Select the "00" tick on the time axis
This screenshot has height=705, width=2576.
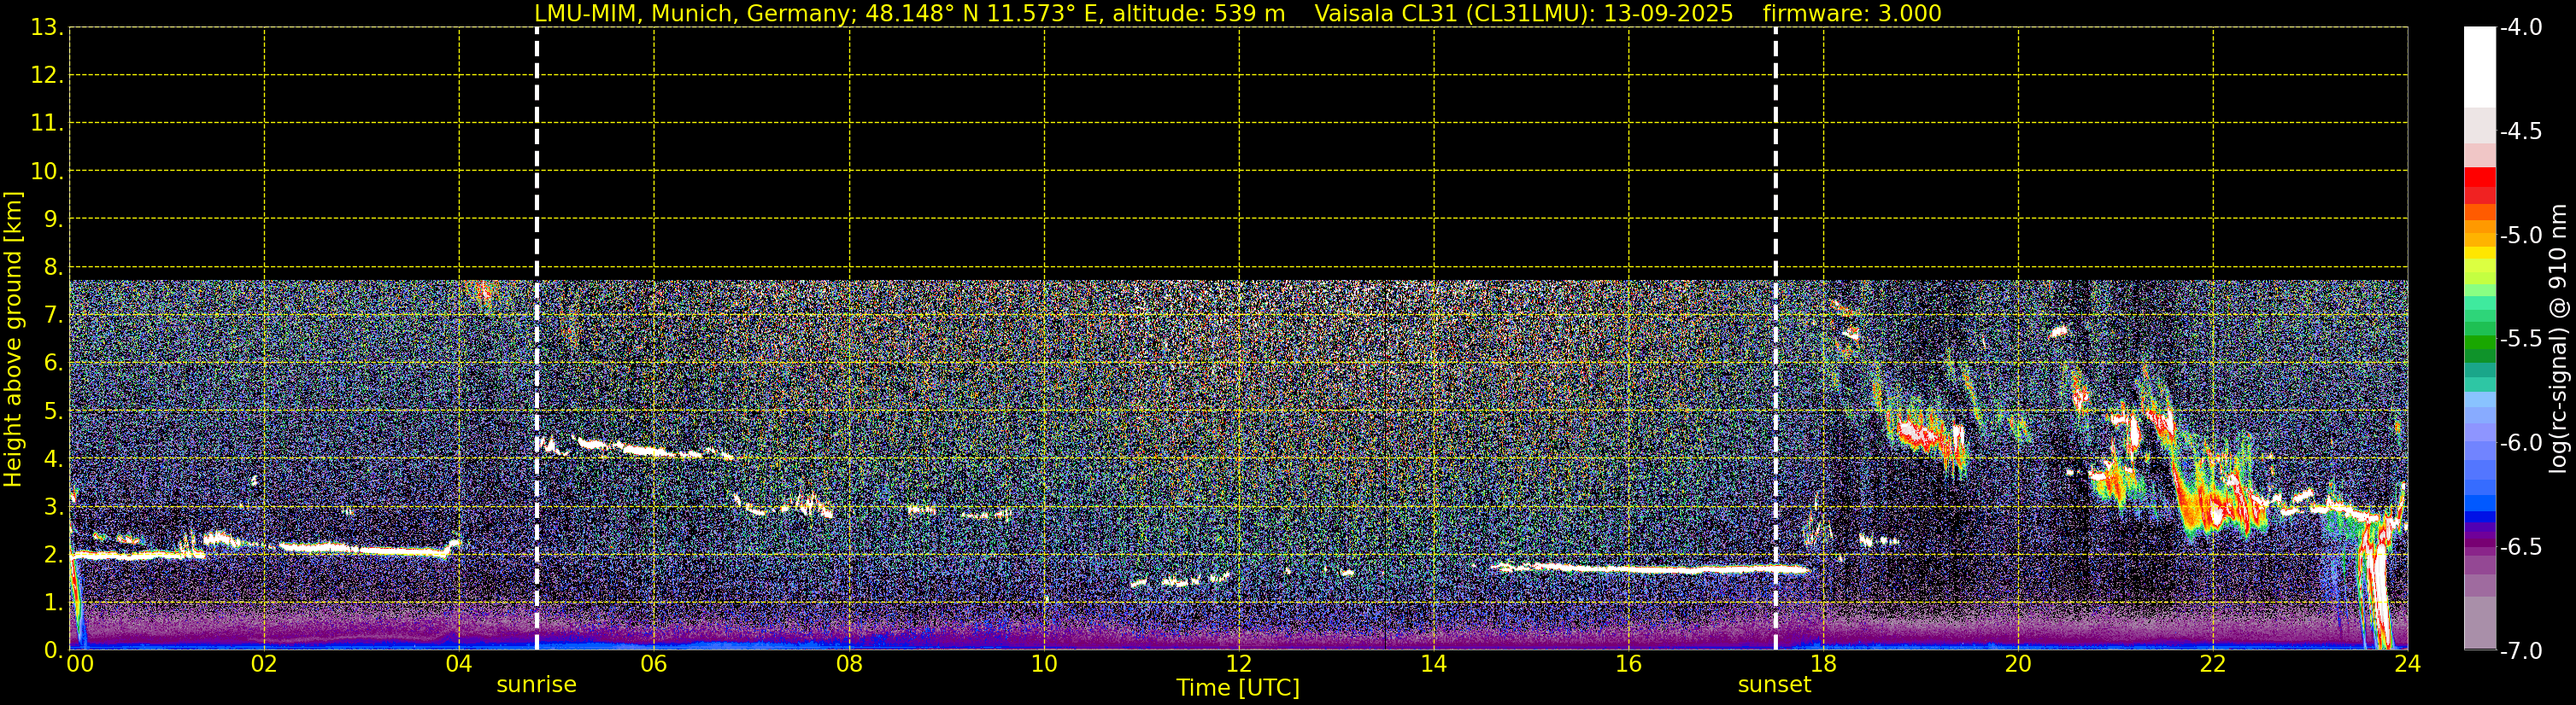click(x=79, y=664)
